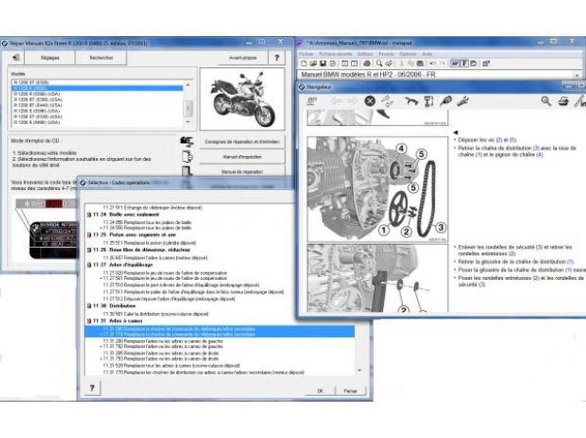The width and height of the screenshot is (586, 438).
Task: Click the caliper measuring icon in Navigateur toolbar
Action: click(429, 101)
